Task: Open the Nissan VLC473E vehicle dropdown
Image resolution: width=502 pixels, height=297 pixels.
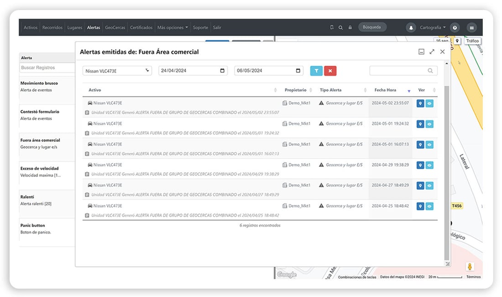Action: pos(117,71)
